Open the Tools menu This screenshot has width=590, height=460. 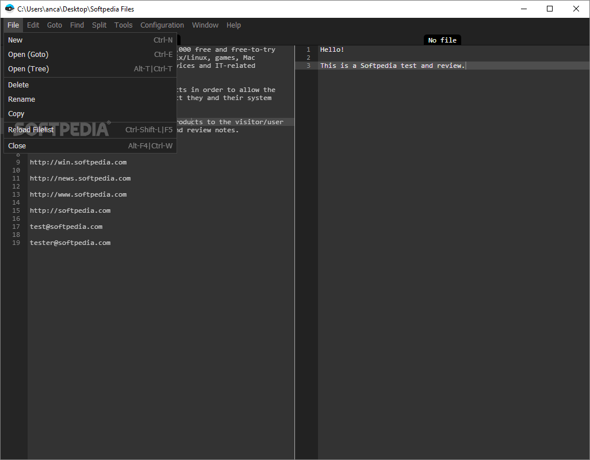coord(124,25)
